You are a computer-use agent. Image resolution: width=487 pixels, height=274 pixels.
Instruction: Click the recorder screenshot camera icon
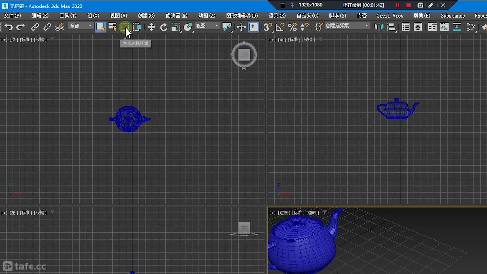pos(420,5)
